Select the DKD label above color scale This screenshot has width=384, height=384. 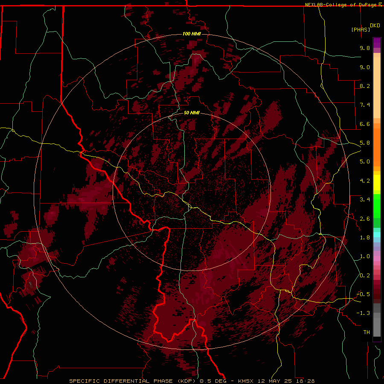click(375, 26)
